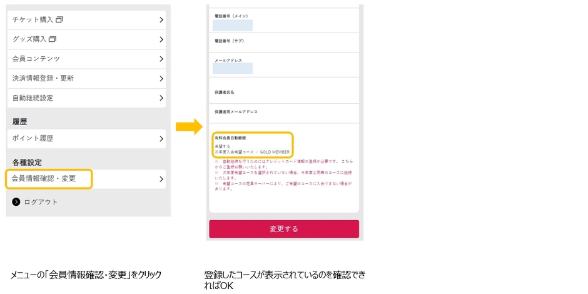588x294 pixels.
Task: Click the logout circle arrow icon
Action: (16, 202)
